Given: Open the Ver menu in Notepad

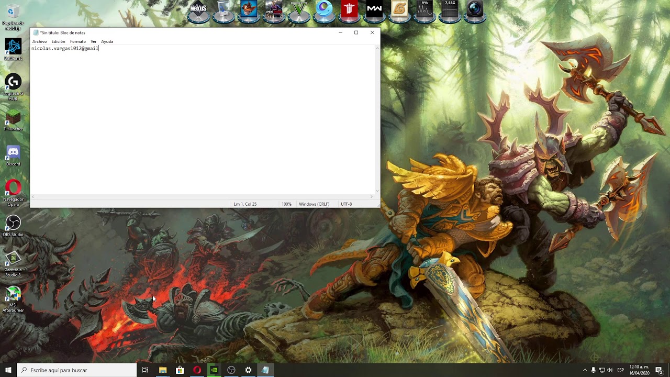Looking at the screenshot, I should point(94,41).
